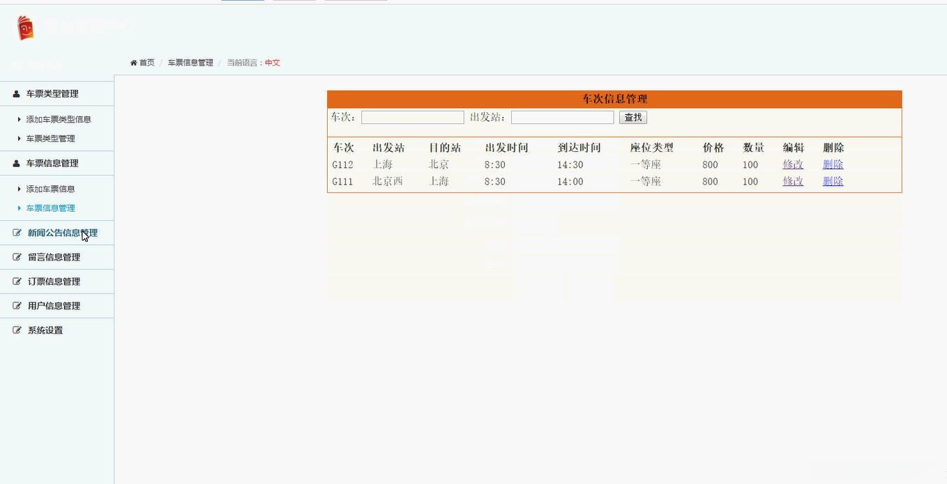The width and height of the screenshot is (947, 484).
Task: Click 北京西 departure station cell
Action: point(388,181)
